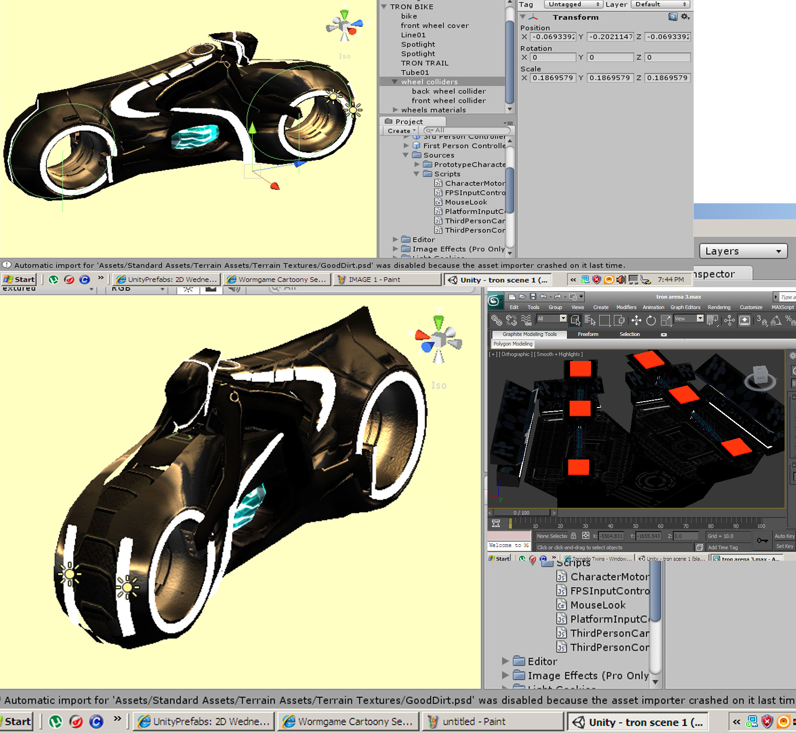Activate the Select Object tool

(575, 320)
